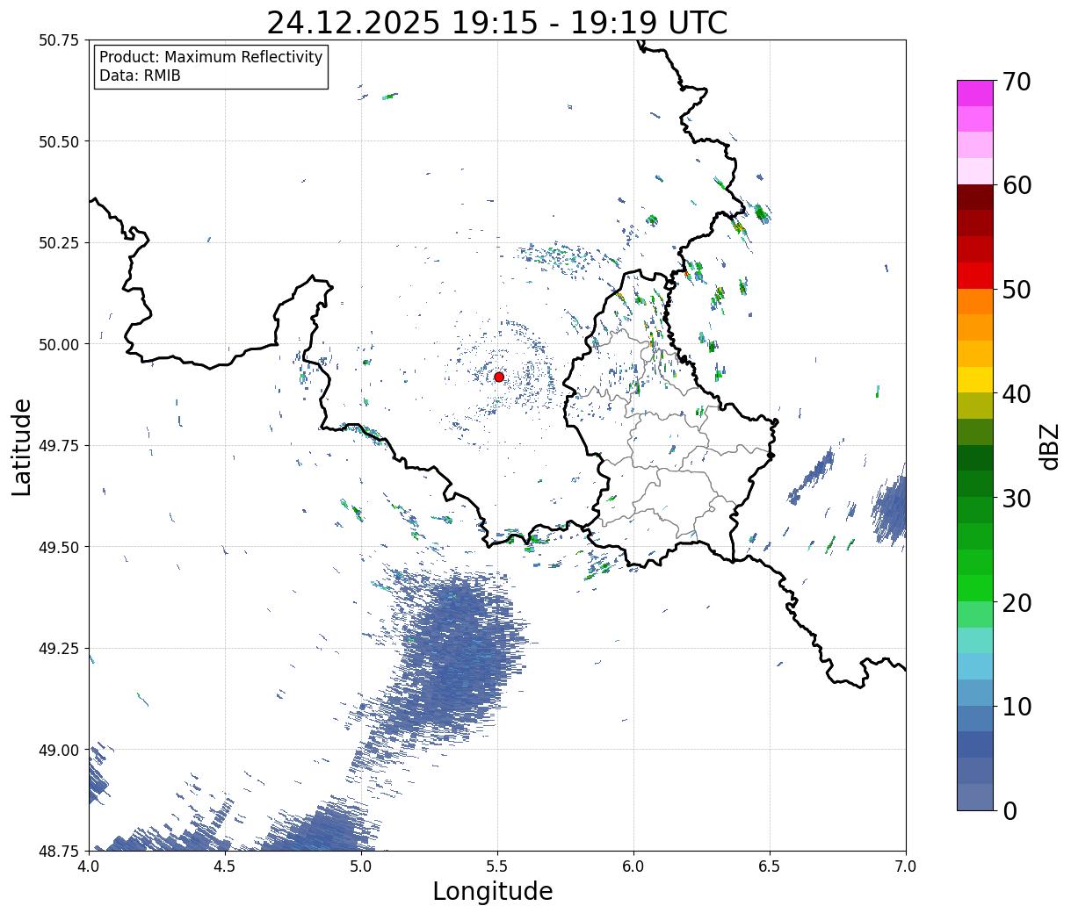
Task: Click the dark maroon swatch just below 60 dBZ
Action: (x=975, y=198)
